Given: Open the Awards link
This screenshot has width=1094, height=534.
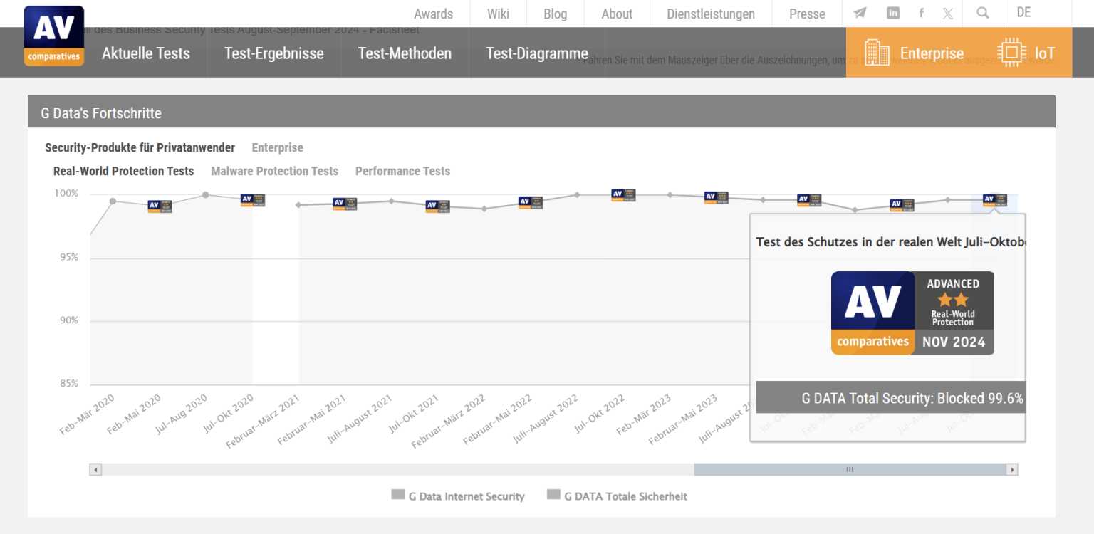Looking at the screenshot, I should pyautogui.click(x=433, y=14).
